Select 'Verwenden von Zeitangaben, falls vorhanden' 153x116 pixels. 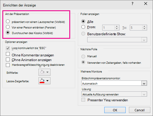[x=83, y=62]
